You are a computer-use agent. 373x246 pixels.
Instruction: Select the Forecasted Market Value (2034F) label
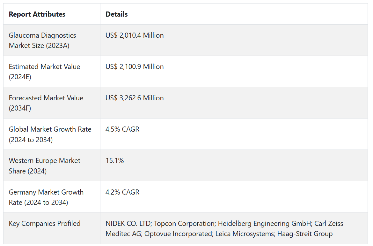pyautogui.click(x=46, y=103)
